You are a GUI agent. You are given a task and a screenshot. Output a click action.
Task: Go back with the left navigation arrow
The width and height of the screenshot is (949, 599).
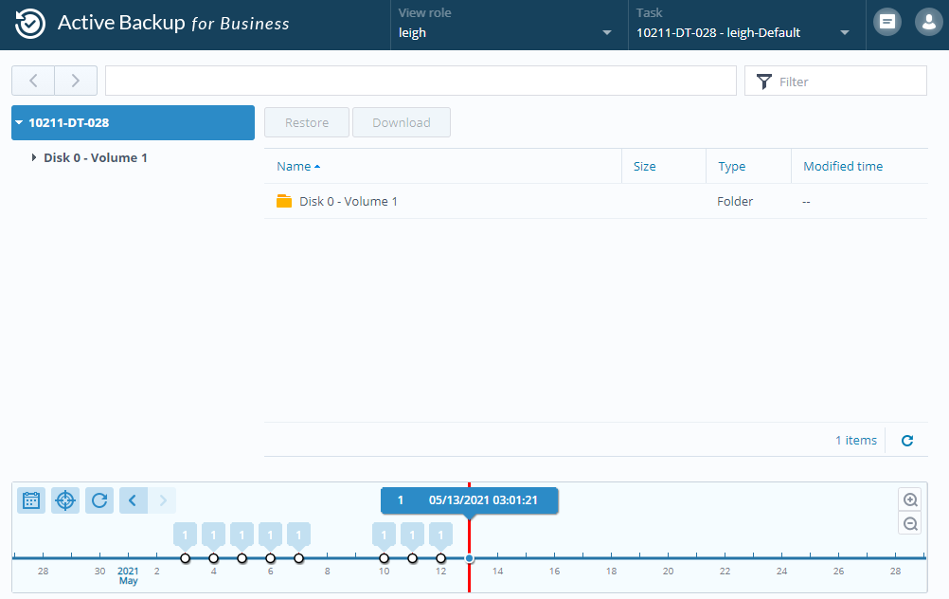click(x=33, y=81)
